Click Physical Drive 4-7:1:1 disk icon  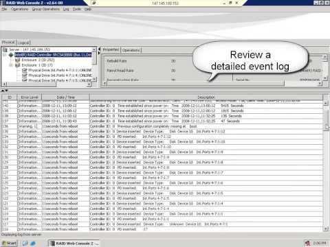25,70
